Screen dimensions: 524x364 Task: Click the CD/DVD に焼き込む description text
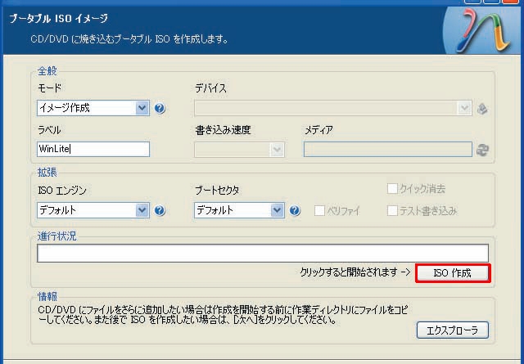click(x=129, y=39)
